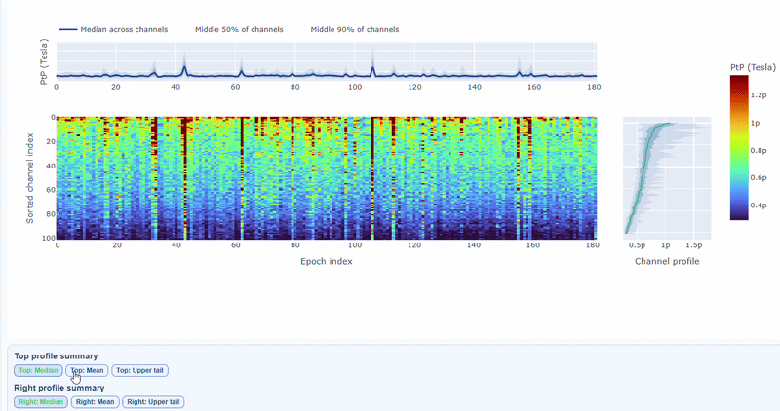
Task: Click the 1.2p tick on the colorbar
Action: coord(758,96)
